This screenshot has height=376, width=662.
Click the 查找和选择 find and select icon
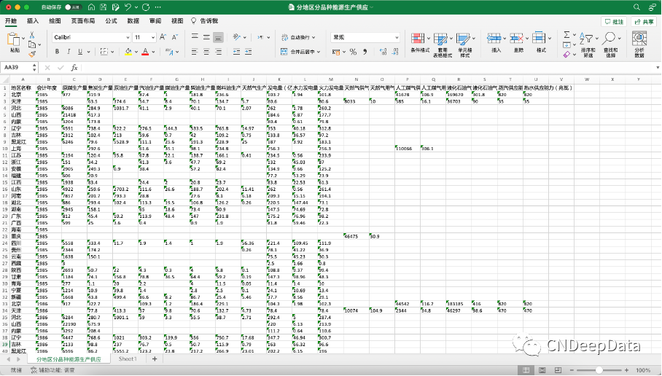(609, 39)
